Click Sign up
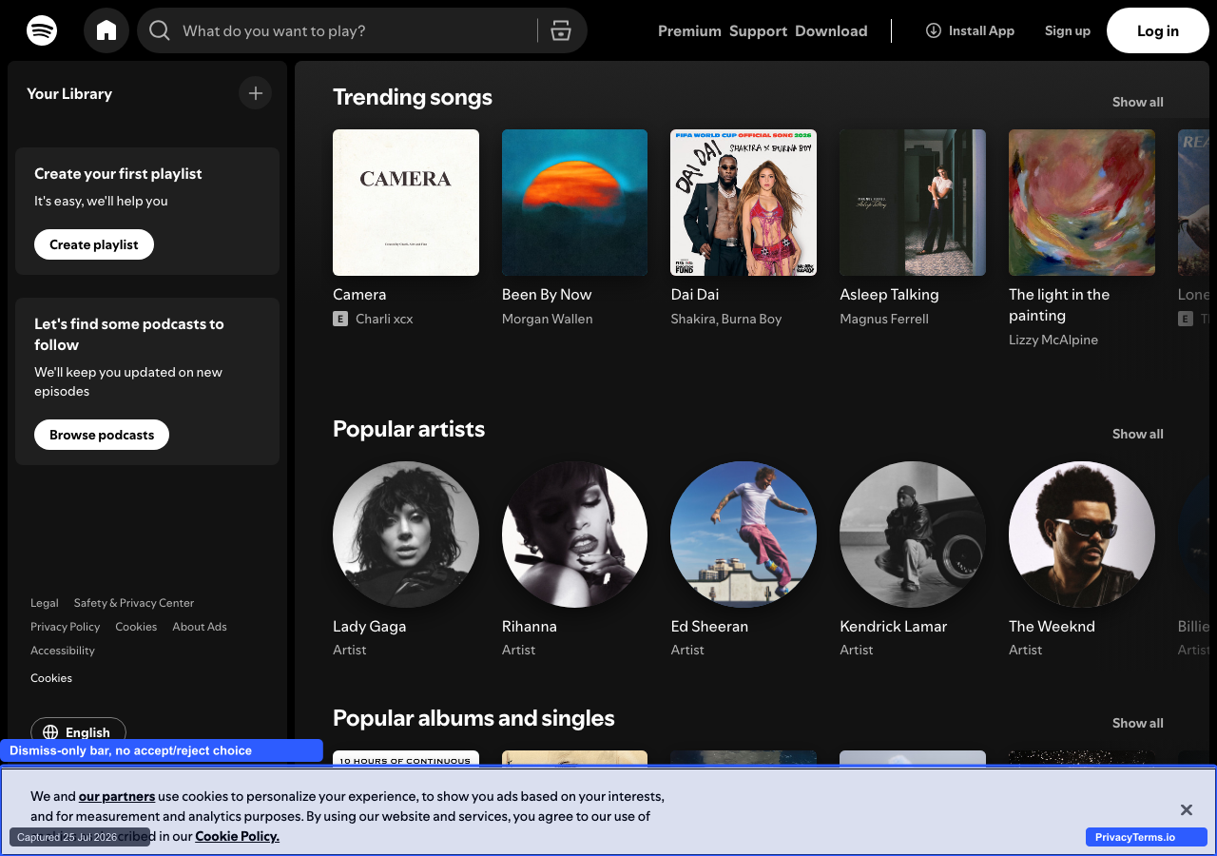 pos(1068,30)
